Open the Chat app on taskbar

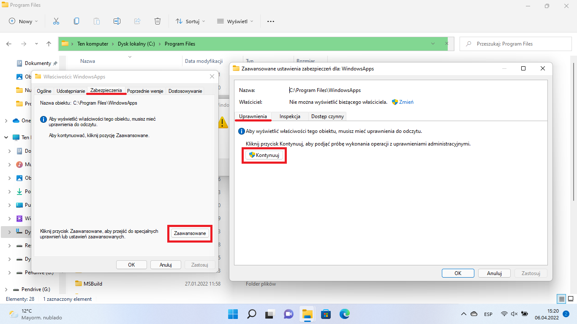point(288,314)
